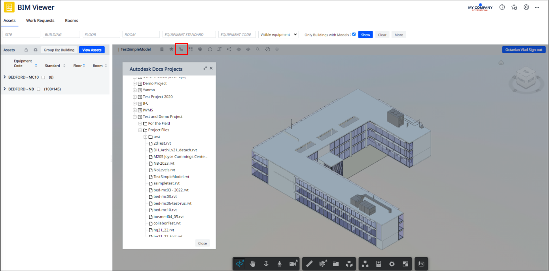Viewport: 549px width, 271px height.
Task: Toggle the Explode model tool
Action: (349, 264)
